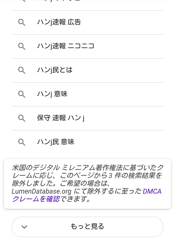Viewport: 175px width, 246px height.
Task: Choose the 保守 速報 ハン j suggestion
Action: [x=61, y=118]
